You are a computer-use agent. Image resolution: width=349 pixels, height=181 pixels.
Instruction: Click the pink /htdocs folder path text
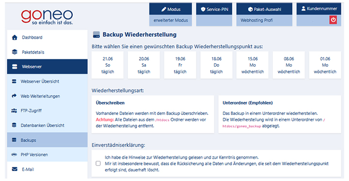(162, 120)
